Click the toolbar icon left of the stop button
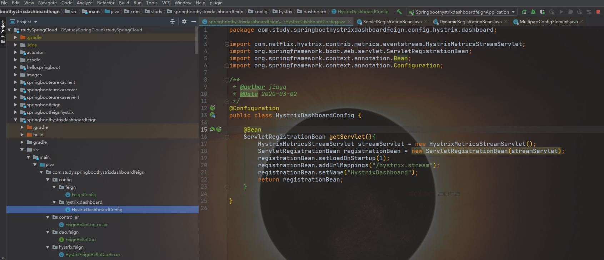Screen dimensions: 604x260 tap(589, 12)
